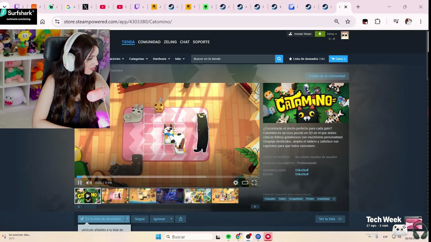
Task: Expand the Categorías dropdown
Action: pyautogui.click(x=138, y=59)
